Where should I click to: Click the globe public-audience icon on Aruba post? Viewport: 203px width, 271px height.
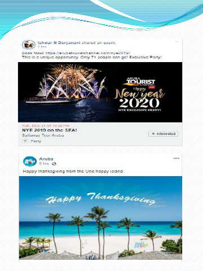click(54, 164)
